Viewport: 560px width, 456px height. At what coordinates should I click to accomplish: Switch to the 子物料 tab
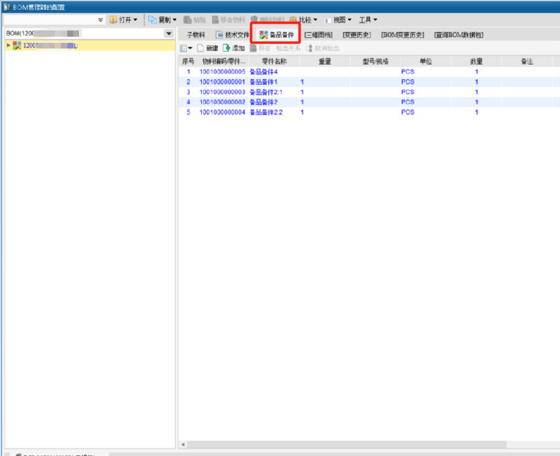tap(196, 35)
